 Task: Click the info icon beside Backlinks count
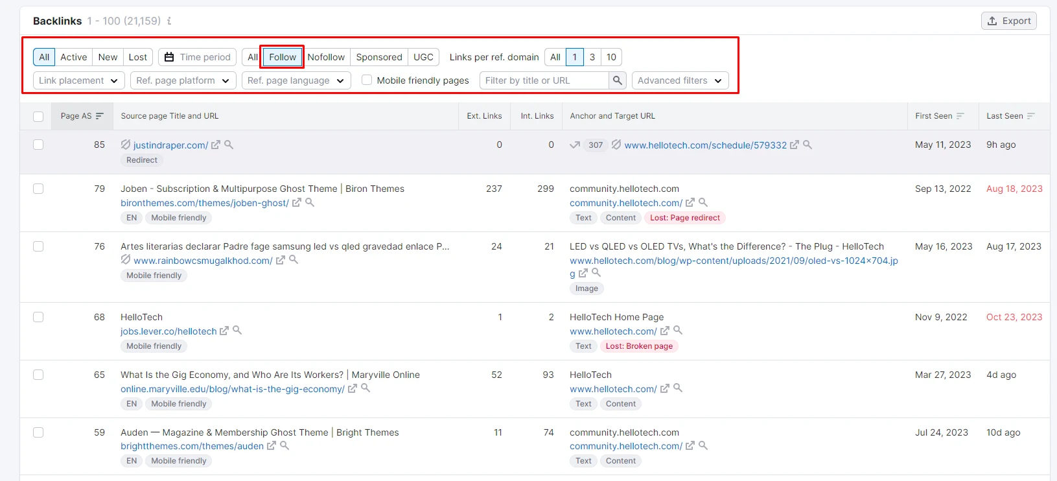click(169, 21)
